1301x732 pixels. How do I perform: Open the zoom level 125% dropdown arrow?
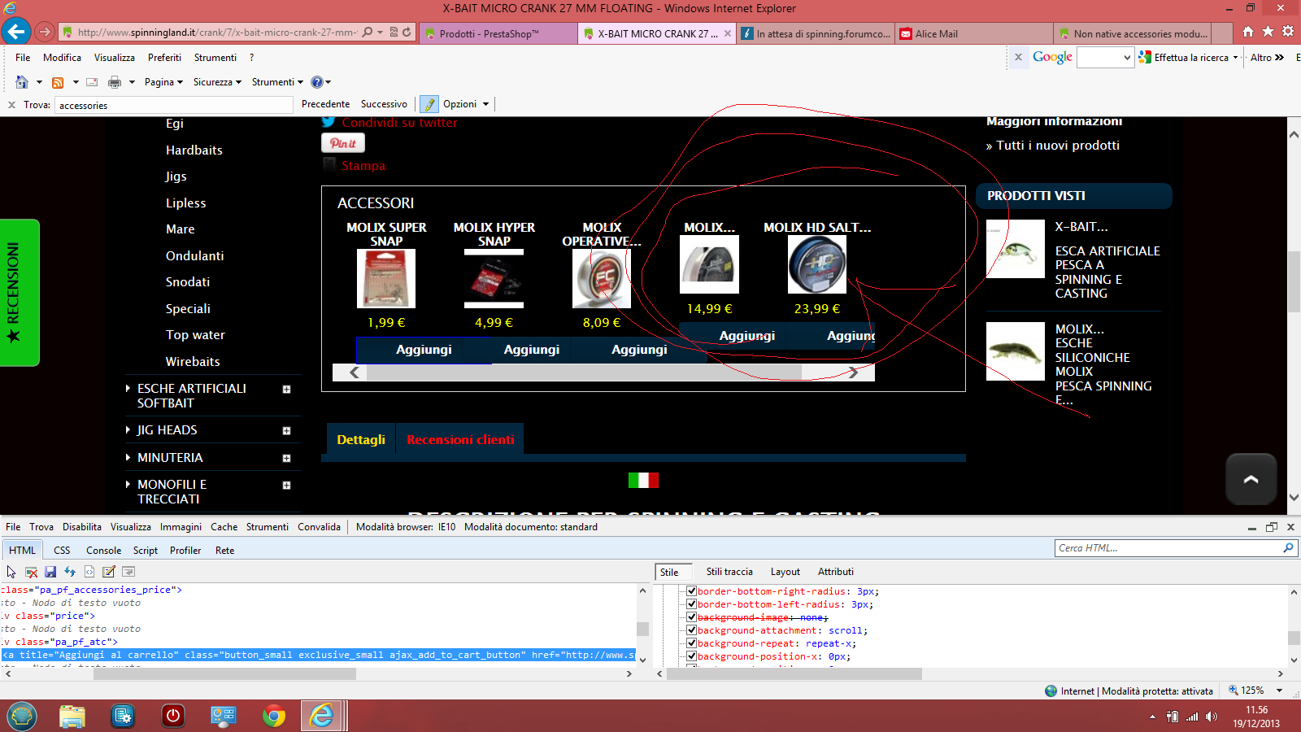pyautogui.click(x=1279, y=691)
